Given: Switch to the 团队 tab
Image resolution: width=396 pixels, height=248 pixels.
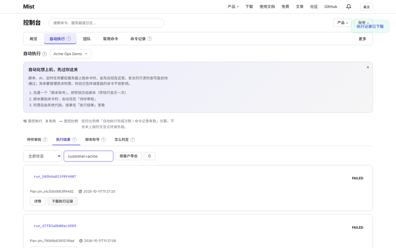Looking at the screenshot, I should click(87, 39).
